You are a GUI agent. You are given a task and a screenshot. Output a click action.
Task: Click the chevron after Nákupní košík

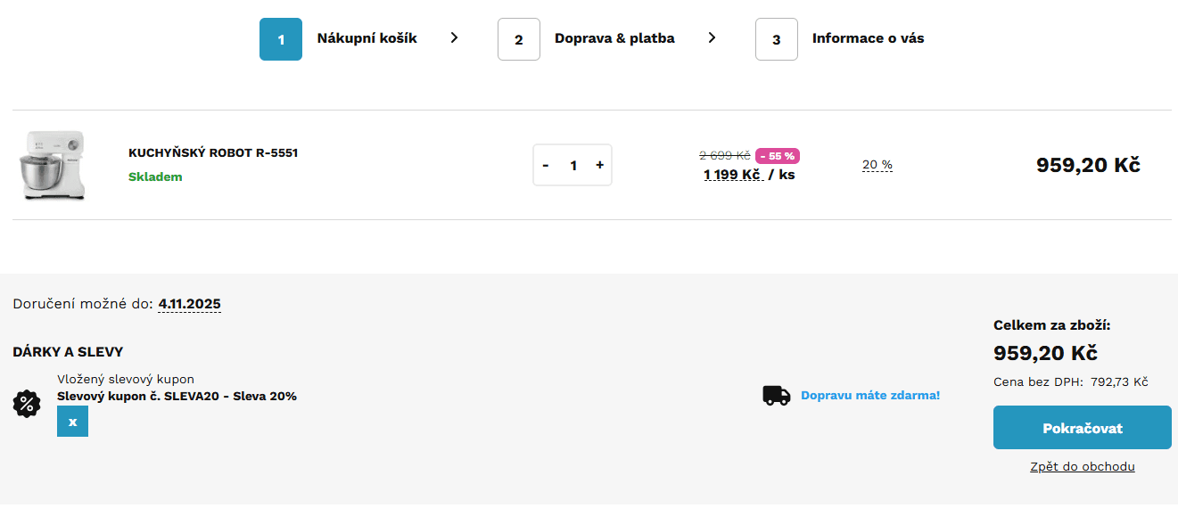pyautogui.click(x=455, y=38)
